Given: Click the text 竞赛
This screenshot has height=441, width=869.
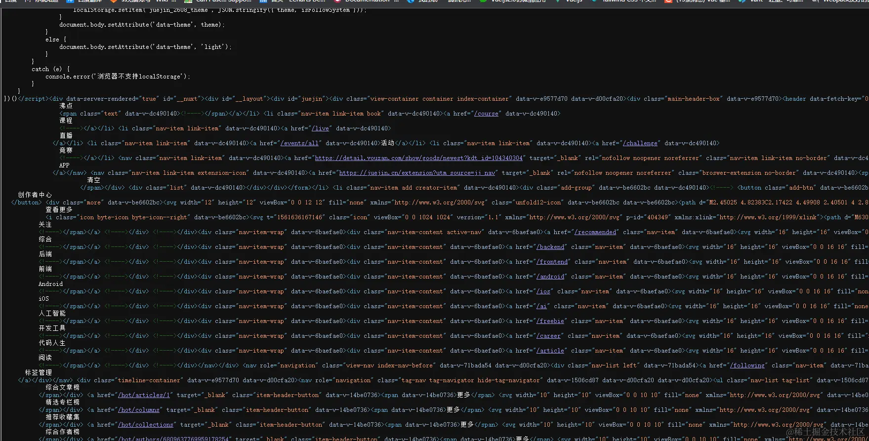Looking at the screenshot, I should 66,150.
